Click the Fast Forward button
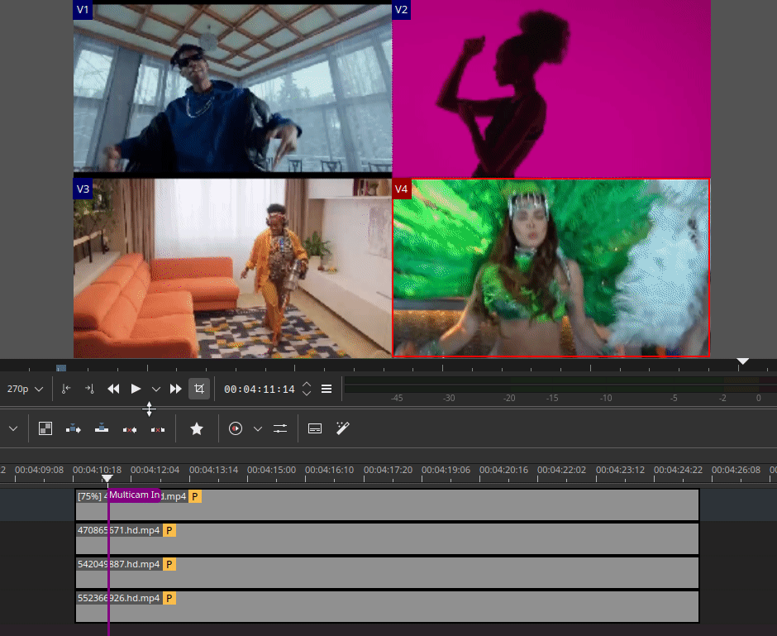This screenshot has height=636, width=777. coord(176,390)
